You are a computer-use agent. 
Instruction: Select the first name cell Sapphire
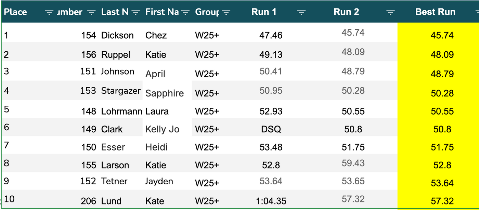(165, 93)
